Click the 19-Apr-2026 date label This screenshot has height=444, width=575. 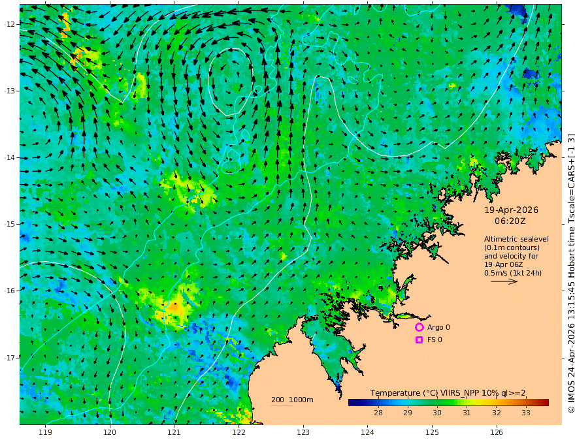pyautogui.click(x=511, y=210)
